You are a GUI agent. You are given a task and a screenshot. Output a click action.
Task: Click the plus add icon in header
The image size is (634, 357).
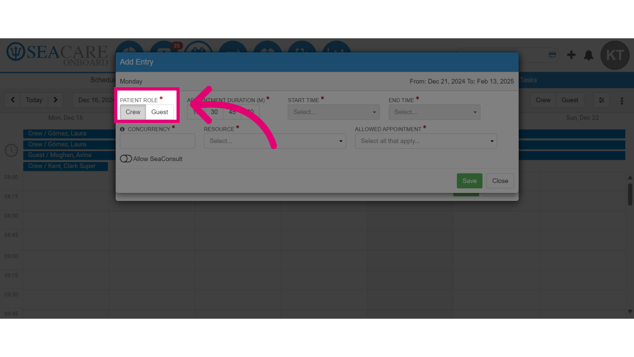point(571,55)
